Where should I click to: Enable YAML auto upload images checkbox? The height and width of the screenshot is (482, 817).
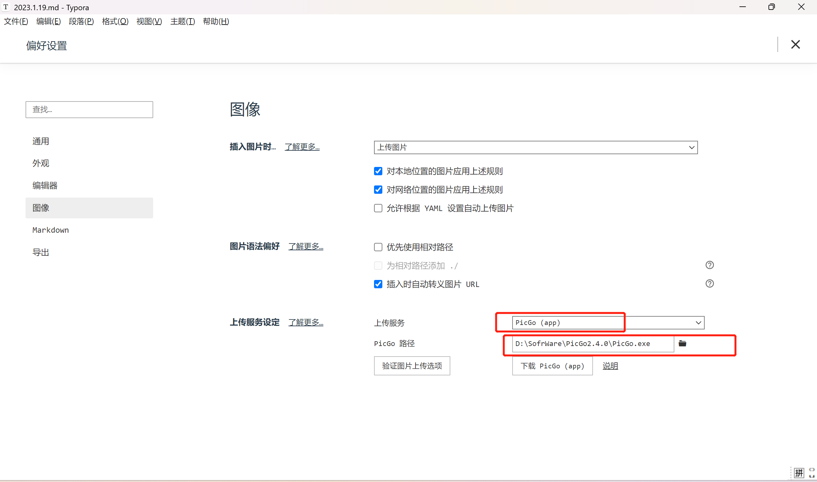click(x=378, y=208)
